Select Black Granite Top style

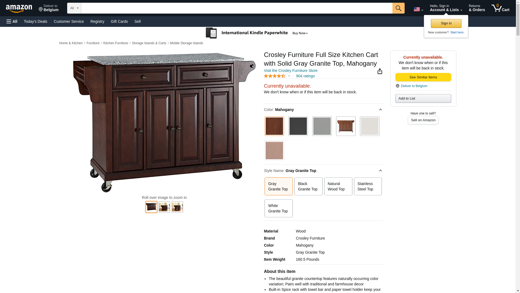pyautogui.click(x=308, y=186)
